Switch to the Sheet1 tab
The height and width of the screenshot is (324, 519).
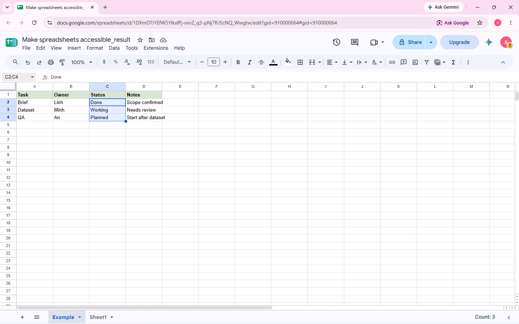[x=98, y=317]
